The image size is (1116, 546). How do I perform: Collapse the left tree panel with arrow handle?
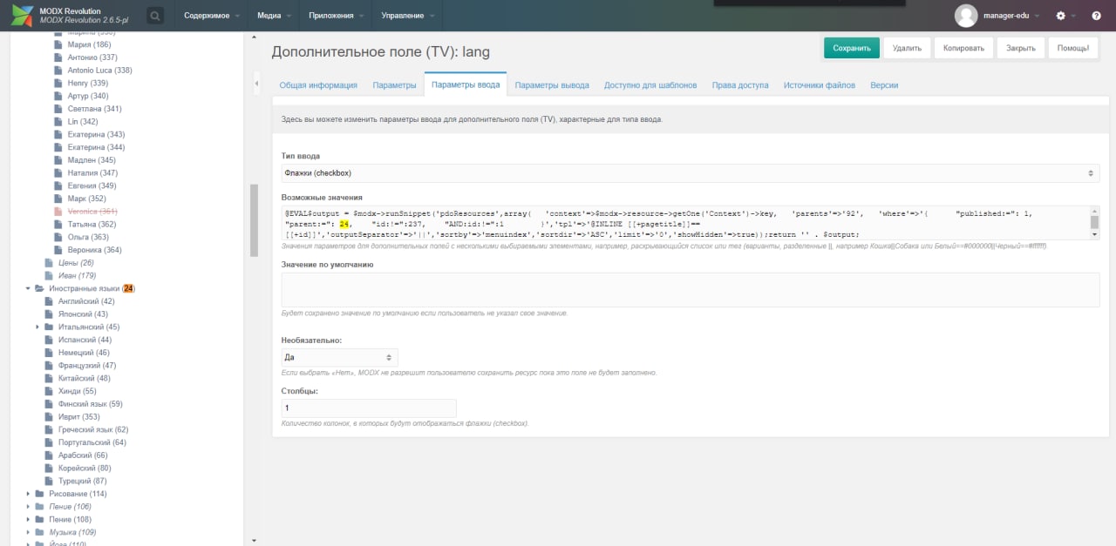tap(256, 84)
